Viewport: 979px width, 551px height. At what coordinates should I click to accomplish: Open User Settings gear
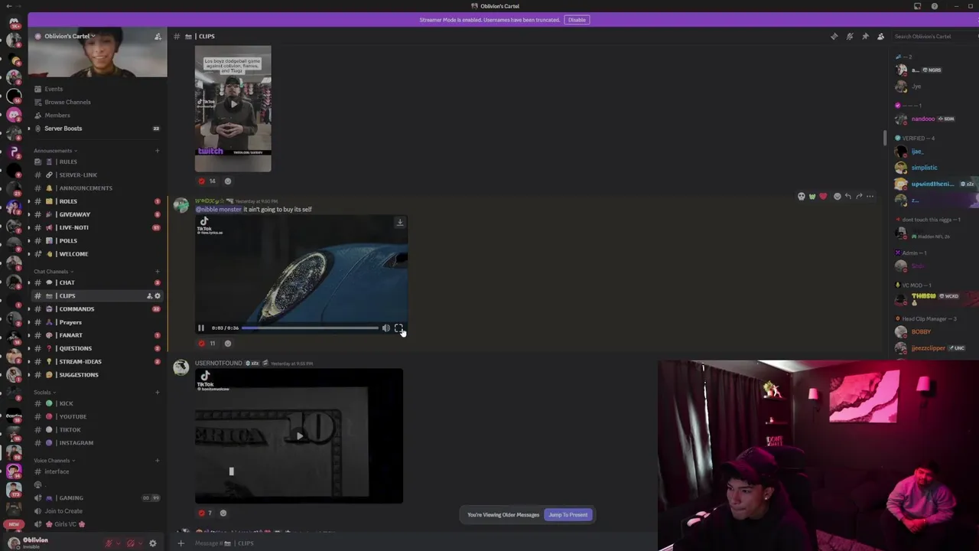[x=153, y=543]
